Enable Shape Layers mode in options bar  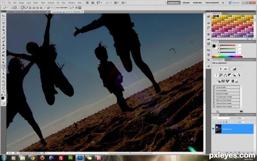12,8
